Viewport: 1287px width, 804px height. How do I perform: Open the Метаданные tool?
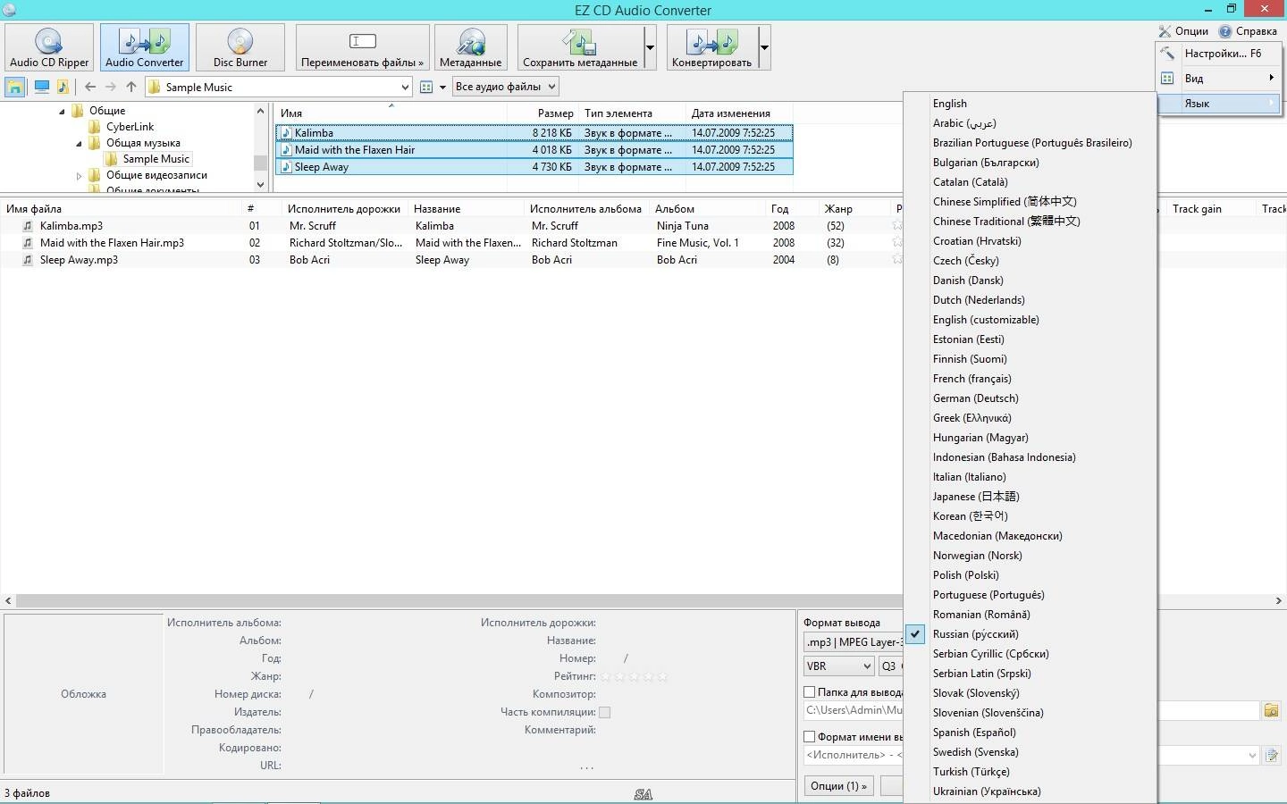pyautogui.click(x=470, y=47)
